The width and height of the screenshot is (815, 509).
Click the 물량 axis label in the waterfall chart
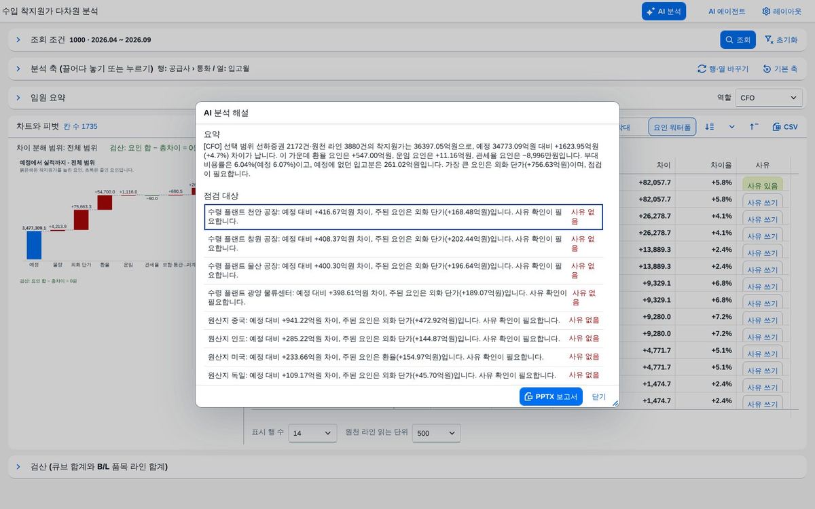coord(58,264)
